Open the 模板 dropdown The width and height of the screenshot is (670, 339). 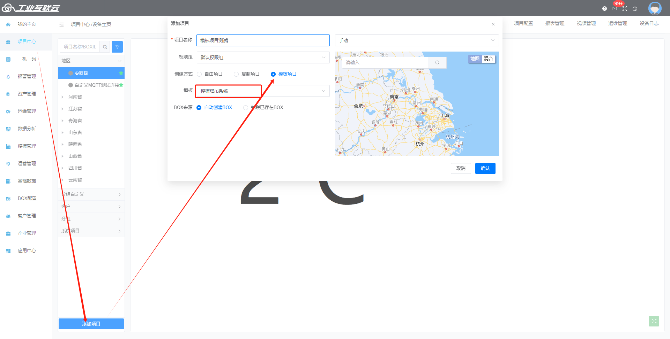(263, 91)
